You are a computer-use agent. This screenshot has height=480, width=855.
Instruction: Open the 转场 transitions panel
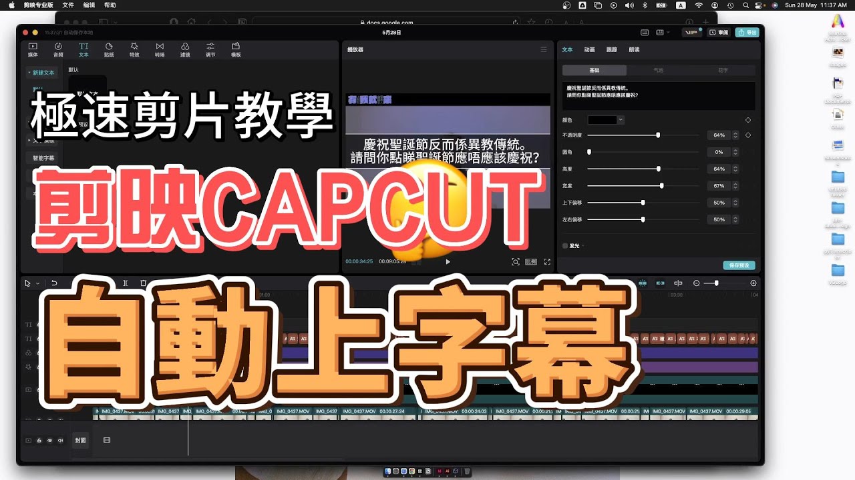[160, 50]
